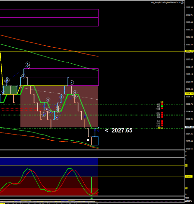Click the yellow 10 value above M1

click(x=162, y=102)
